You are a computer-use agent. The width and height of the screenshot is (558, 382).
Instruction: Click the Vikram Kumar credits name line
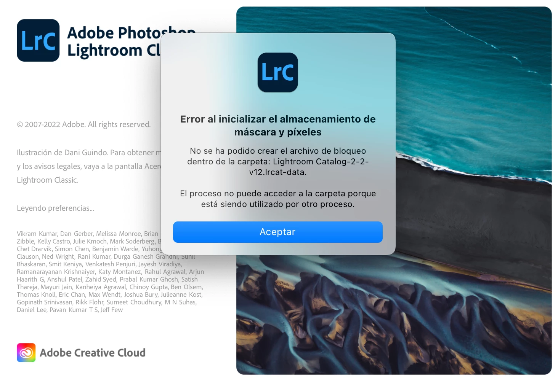[x=87, y=234]
